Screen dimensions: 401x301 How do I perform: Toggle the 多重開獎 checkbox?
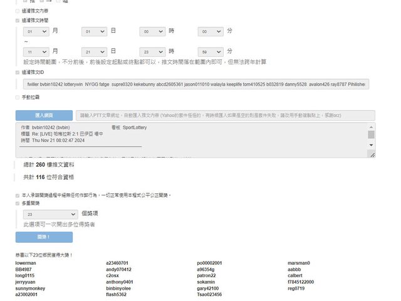coord(18,203)
